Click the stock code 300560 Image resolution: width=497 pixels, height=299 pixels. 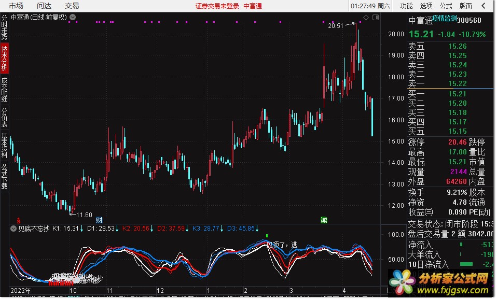click(x=469, y=21)
